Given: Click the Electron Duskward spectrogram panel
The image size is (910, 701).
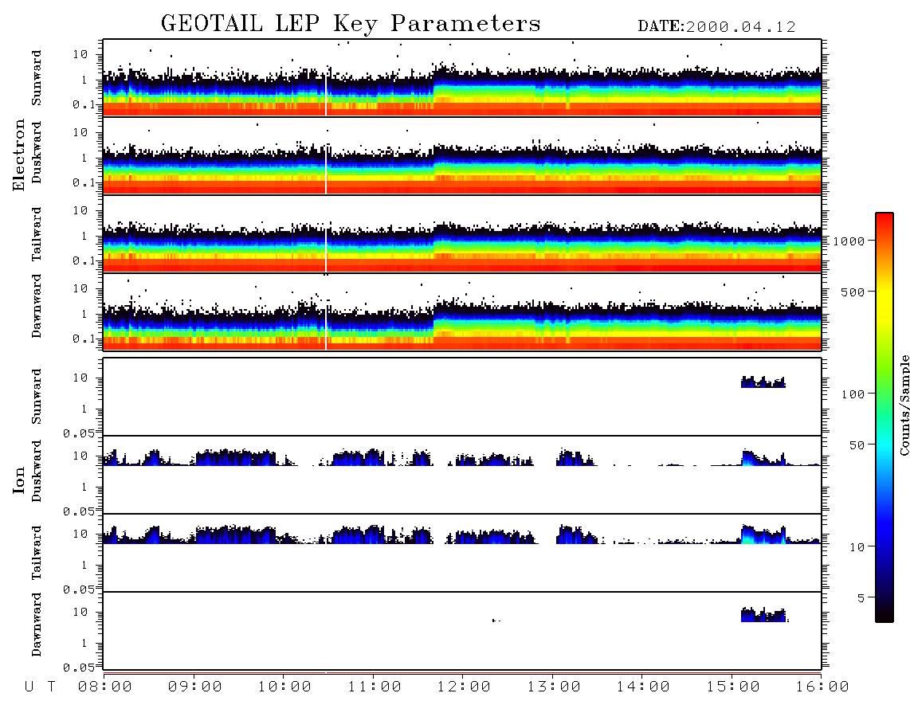Looking at the screenshot, I should (x=462, y=155).
